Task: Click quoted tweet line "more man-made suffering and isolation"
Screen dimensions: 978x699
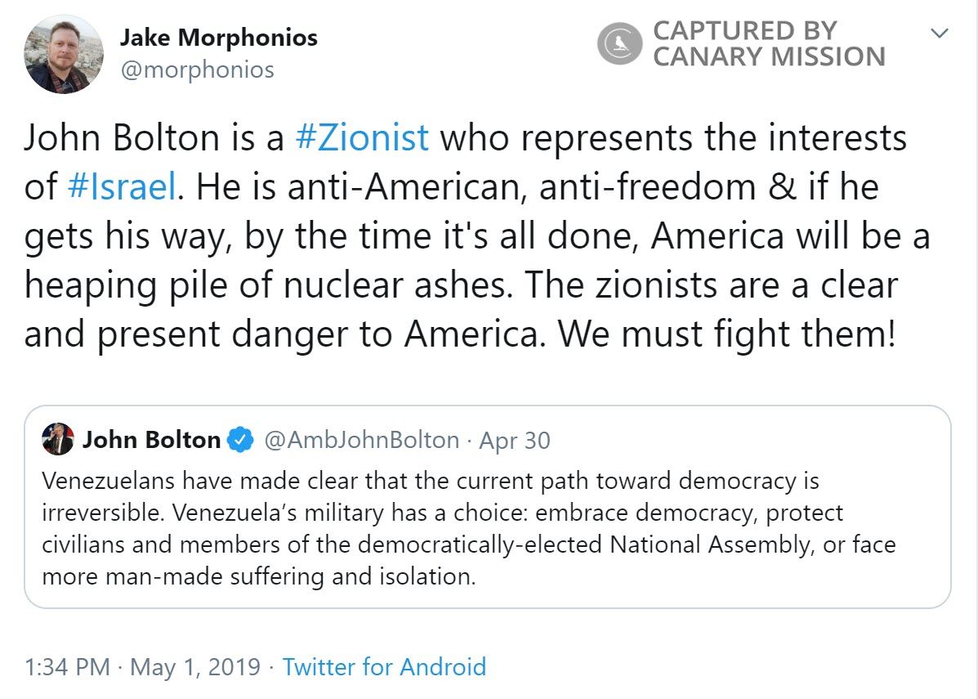Action: 257,576
